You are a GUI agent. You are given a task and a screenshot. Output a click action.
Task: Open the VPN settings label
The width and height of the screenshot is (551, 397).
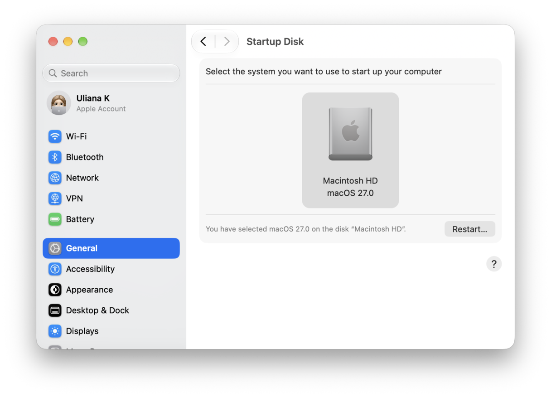tap(74, 198)
